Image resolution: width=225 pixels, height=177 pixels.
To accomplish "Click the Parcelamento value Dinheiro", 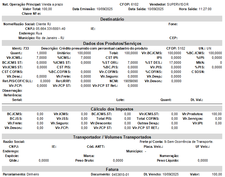I will click(x=33, y=174).
